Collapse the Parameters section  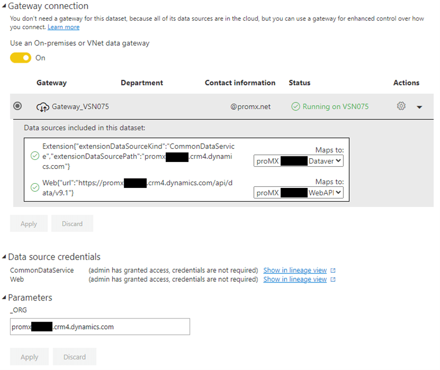click(4, 298)
